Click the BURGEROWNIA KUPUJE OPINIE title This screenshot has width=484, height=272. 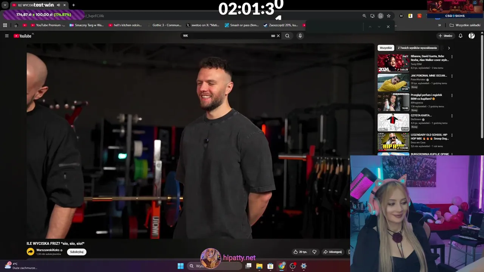[x=430, y=154]
